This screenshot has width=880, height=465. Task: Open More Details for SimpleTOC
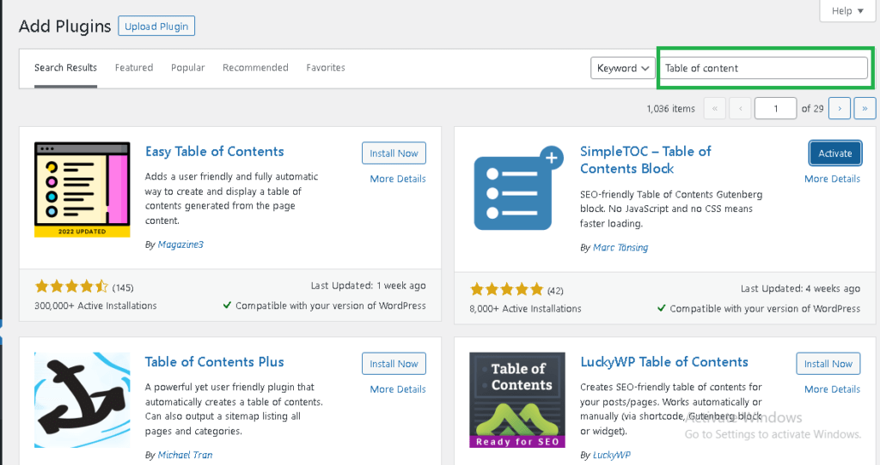[x=832, y=178]
